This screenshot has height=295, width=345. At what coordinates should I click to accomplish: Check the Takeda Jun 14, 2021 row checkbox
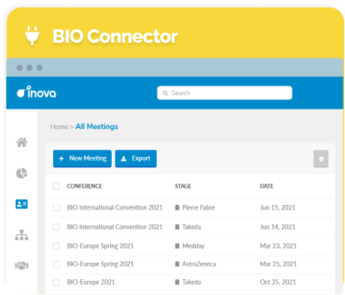[x=56, y=227]
